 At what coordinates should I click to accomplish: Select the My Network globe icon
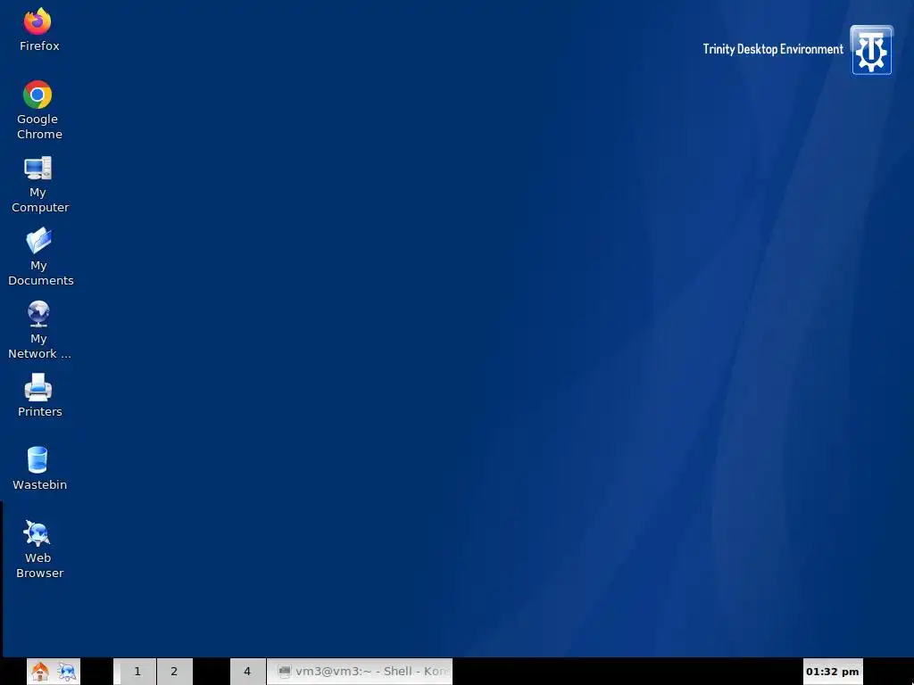click(x=38, y=313)
